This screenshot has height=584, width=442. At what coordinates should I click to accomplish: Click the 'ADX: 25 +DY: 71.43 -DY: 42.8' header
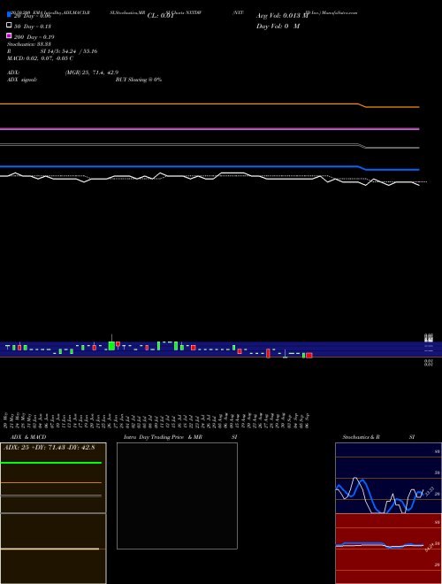pos(50,447)
